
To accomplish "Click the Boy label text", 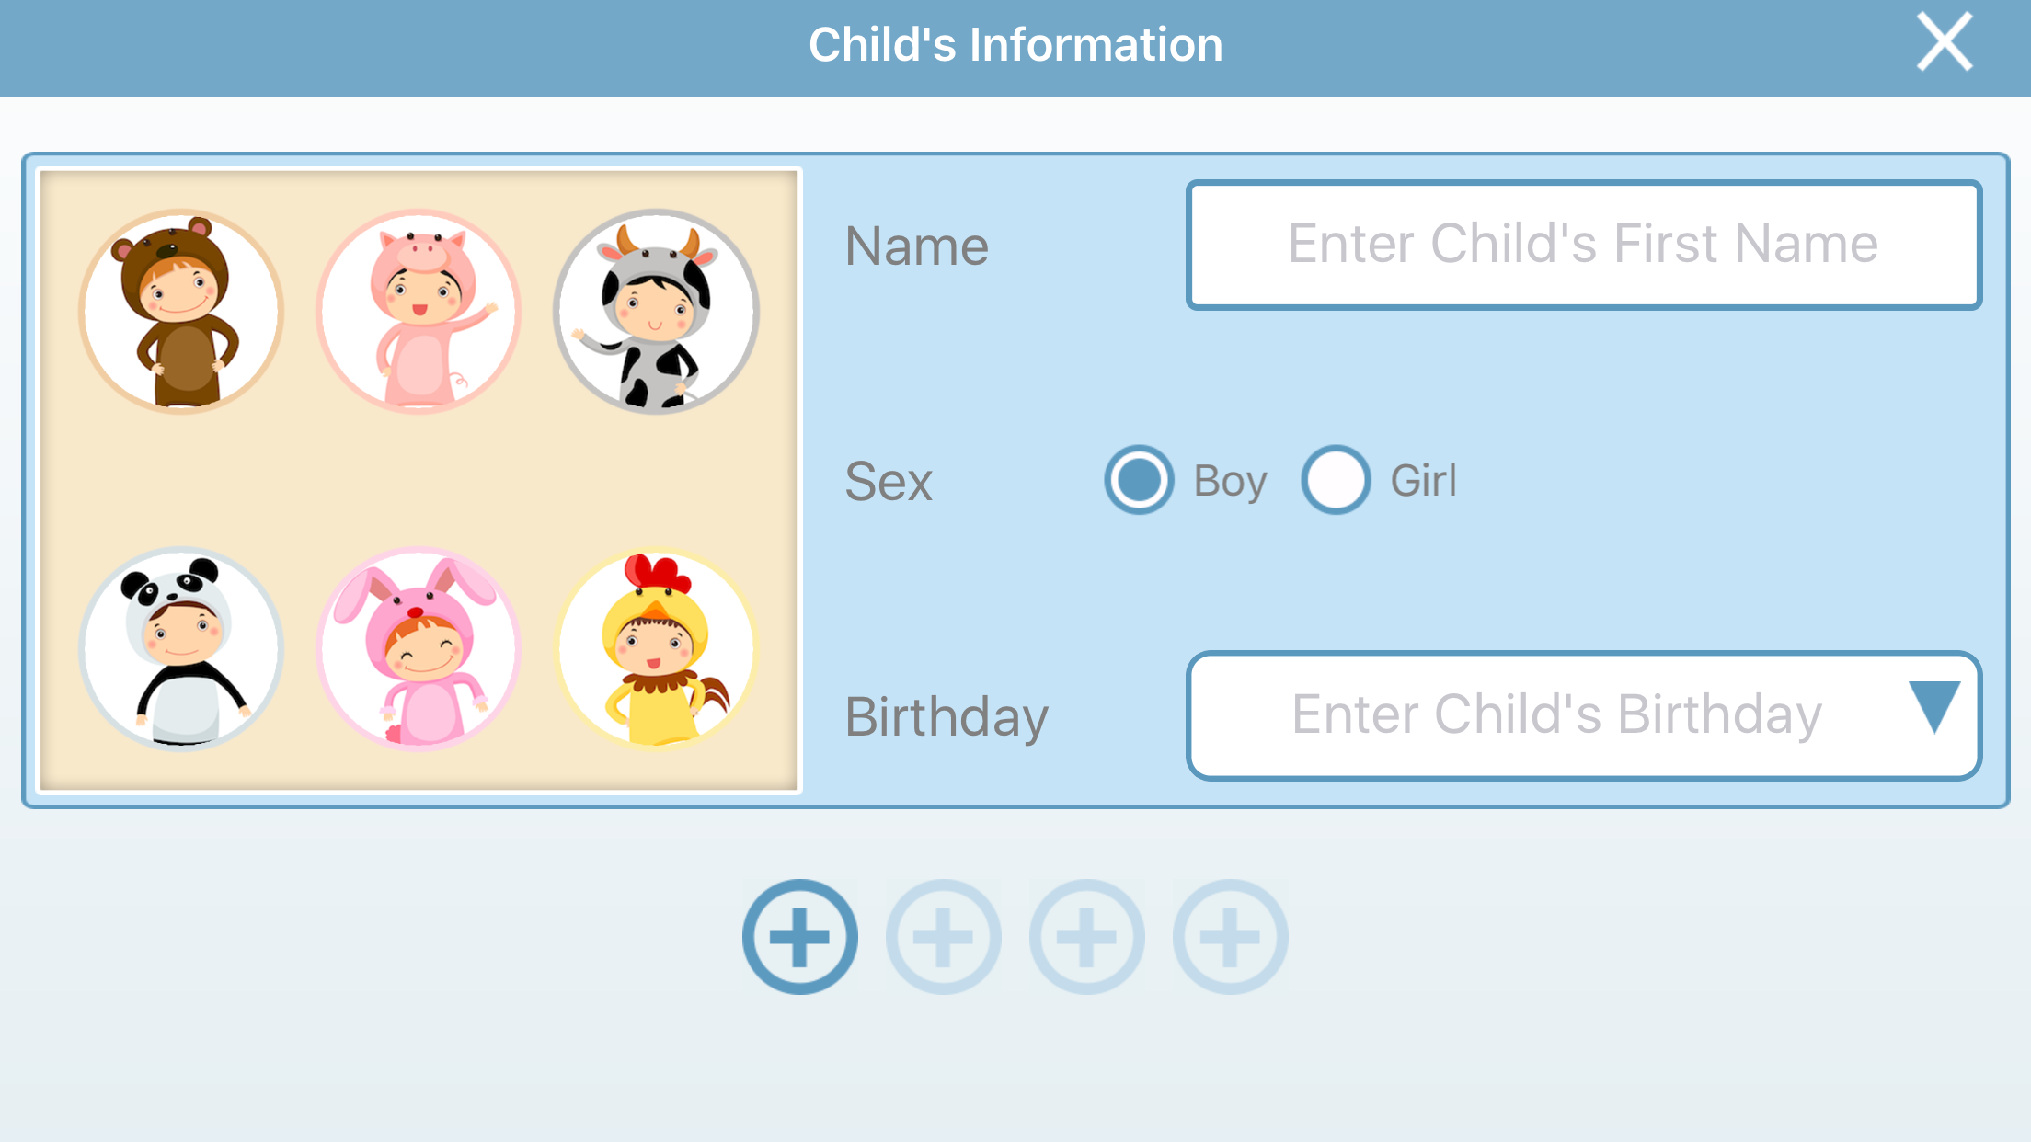I will [x=1230, y=482].
